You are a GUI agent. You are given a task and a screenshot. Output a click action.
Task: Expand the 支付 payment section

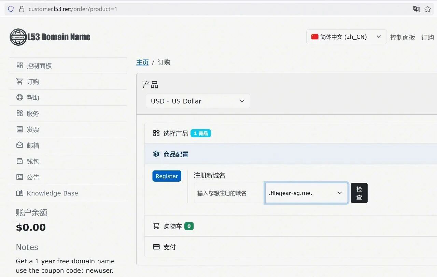[x=169, y=247]
